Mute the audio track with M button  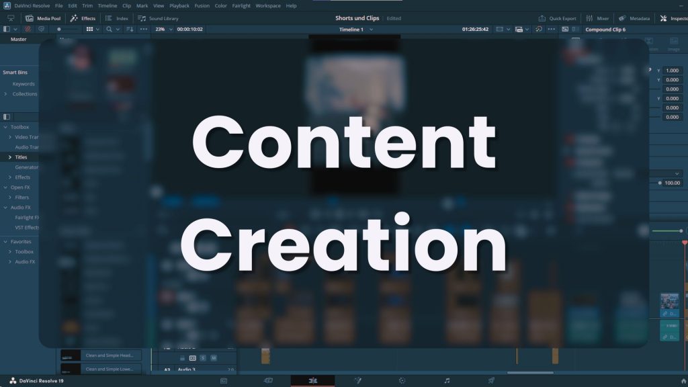click(x=214, y=357)
